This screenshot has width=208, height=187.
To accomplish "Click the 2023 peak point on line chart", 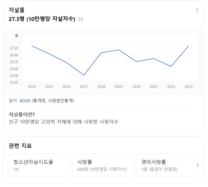I will (188, 46).
